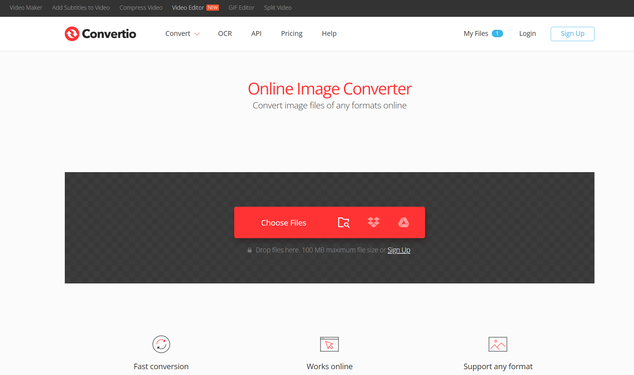Click the API navigation tab

[x=256, y=33]
